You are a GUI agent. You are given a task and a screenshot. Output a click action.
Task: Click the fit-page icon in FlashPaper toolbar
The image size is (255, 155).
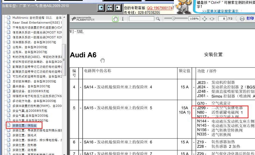pos(205,19)
